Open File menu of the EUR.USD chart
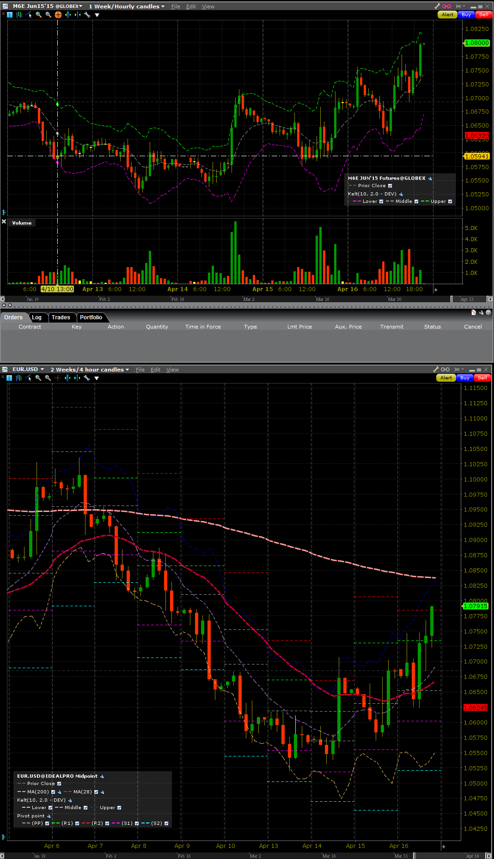The width and height of the screenshot is (494, 859). pos(140,370)
